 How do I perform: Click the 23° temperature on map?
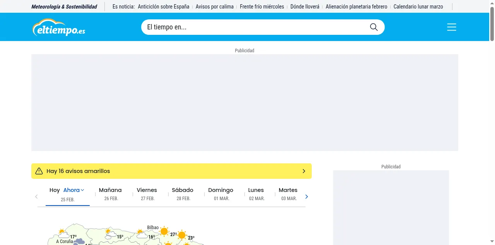click(191, 238)
